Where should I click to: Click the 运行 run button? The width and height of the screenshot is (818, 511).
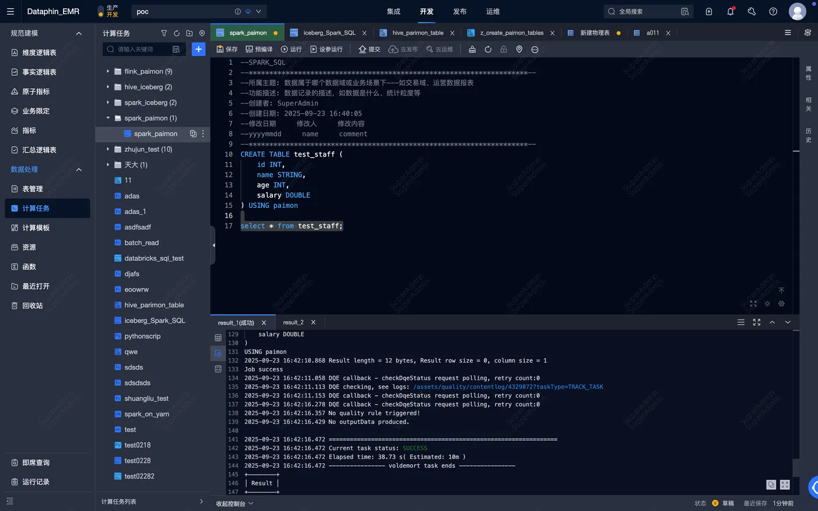coord(291,49)
